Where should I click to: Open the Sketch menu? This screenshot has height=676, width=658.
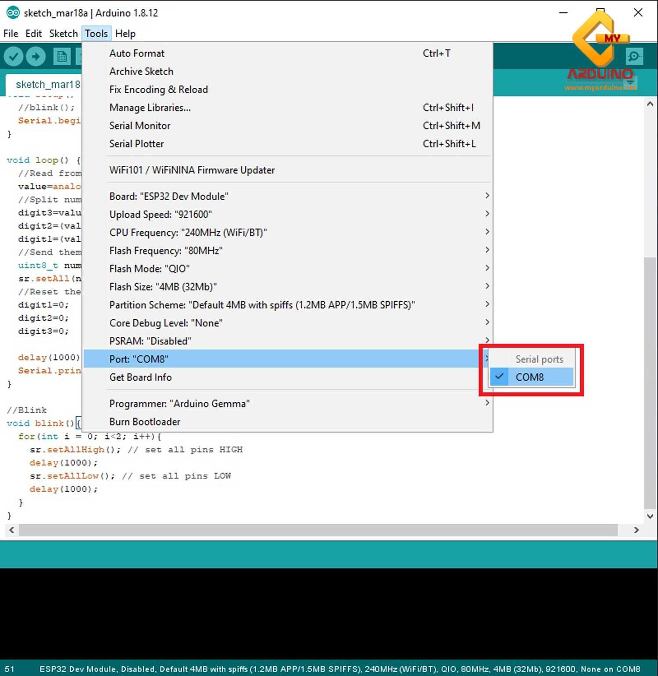[x=63, y=33]
